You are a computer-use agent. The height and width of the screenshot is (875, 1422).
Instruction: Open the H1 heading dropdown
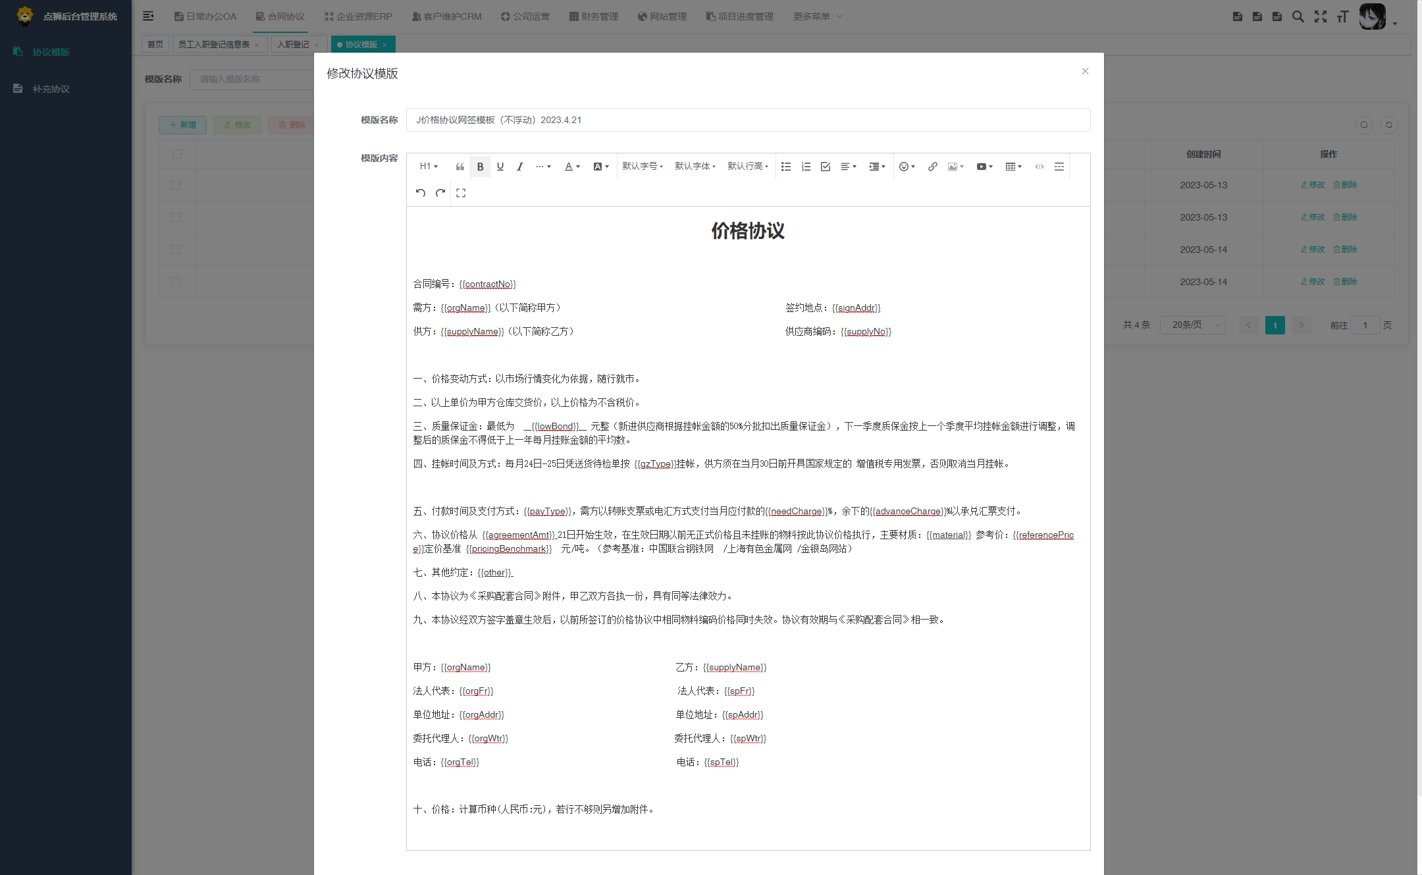click(428, 166)
